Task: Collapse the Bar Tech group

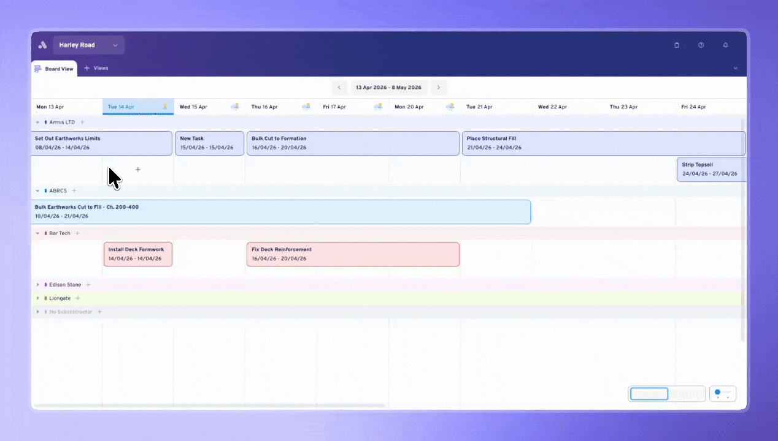Action: pos(37,233)
